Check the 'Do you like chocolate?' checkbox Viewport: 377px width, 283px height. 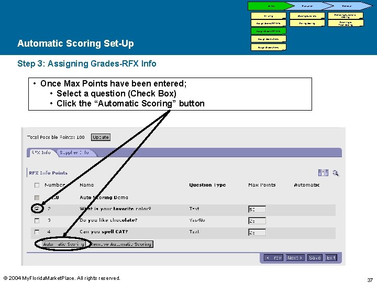[x=37, y=221]
